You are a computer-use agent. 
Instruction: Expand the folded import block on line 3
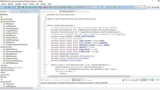point(46,19)
